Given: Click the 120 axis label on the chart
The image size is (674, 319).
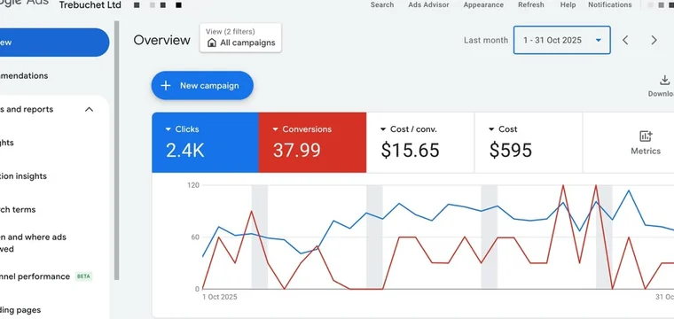Looking at the screenshot, I should (x=193, y=185).
